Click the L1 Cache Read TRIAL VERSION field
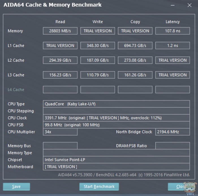 pos(60,46)
